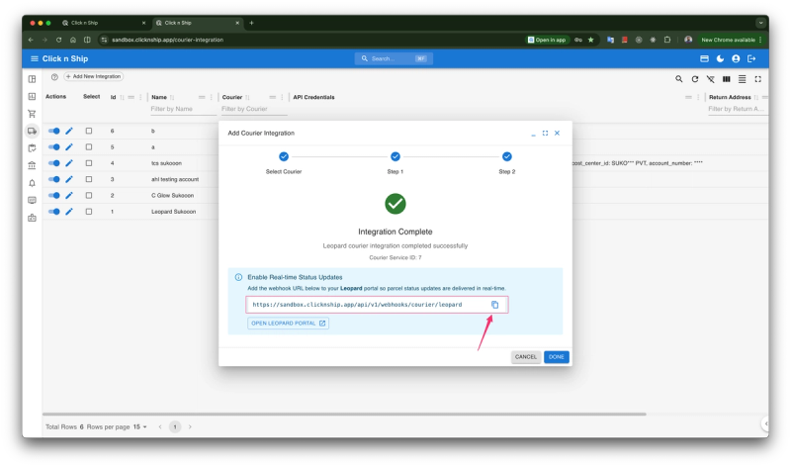Switch to dark mode with moon icon

[720, 58]
